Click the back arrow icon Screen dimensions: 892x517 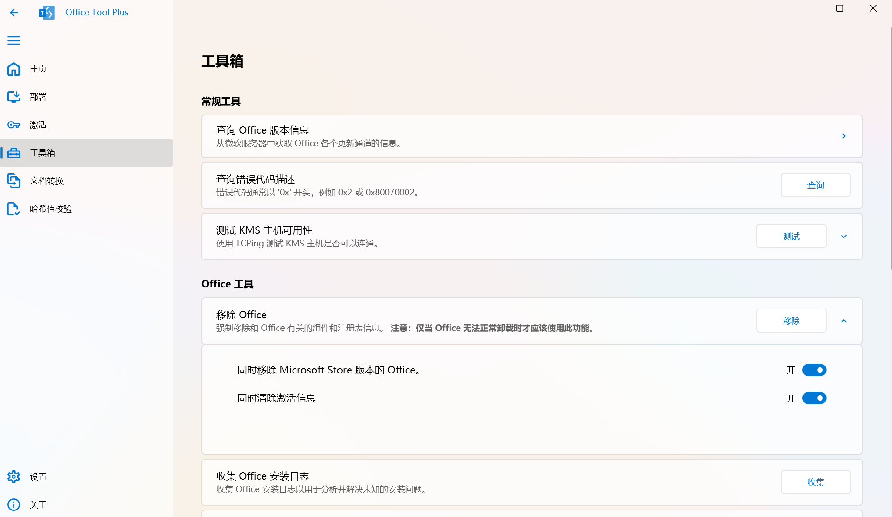14,13
